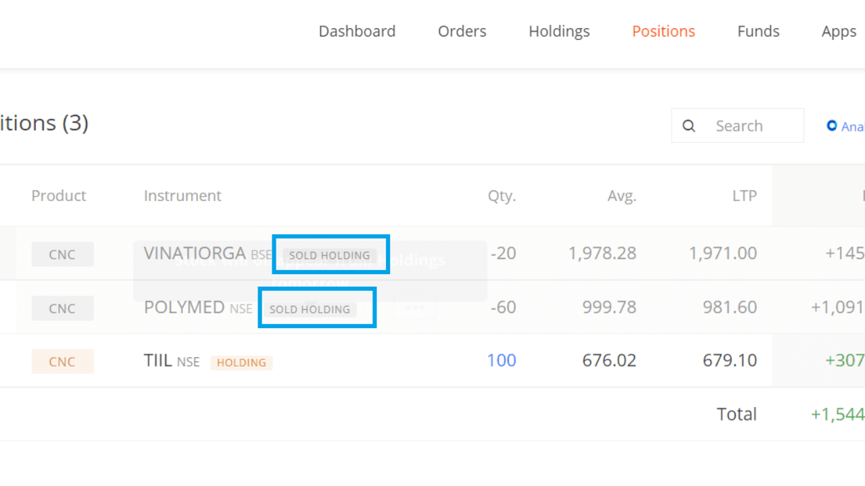Click the CNC tag on the TIIL row
865x486 pixels.
[62, 362]
